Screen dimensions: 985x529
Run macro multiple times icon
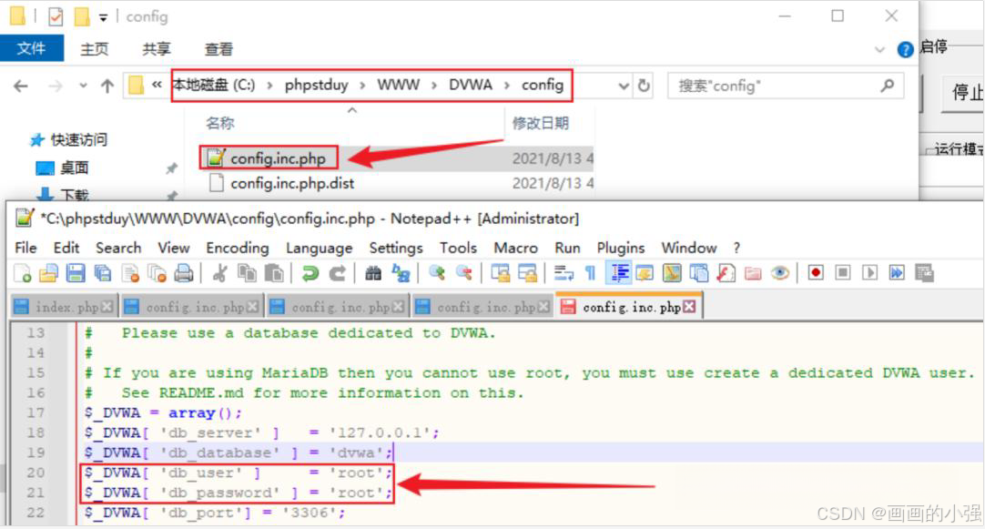pos(897,273)
